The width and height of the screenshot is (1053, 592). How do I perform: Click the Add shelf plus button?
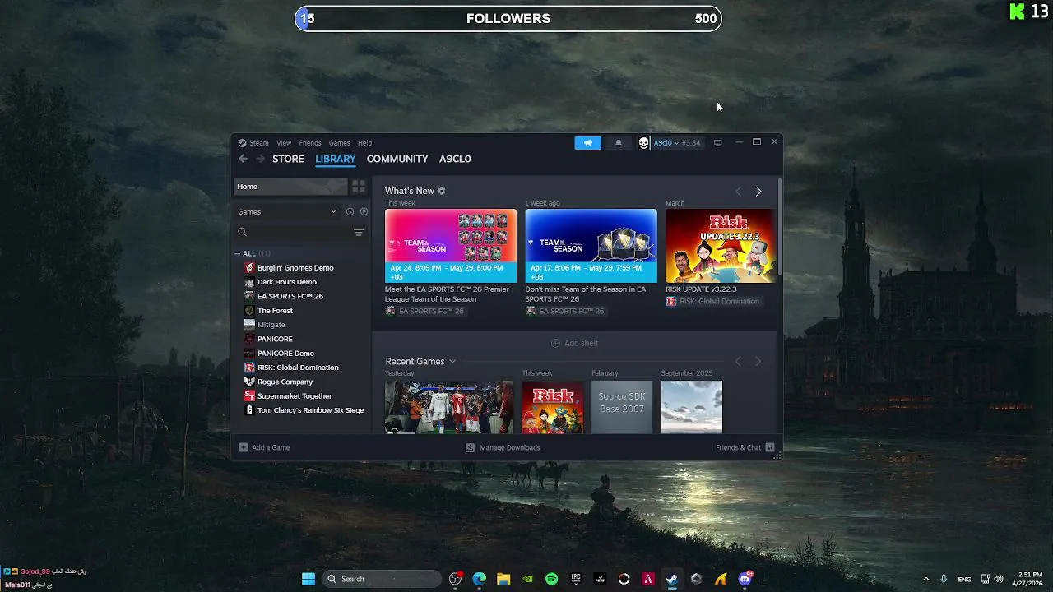tap(574, 343)
